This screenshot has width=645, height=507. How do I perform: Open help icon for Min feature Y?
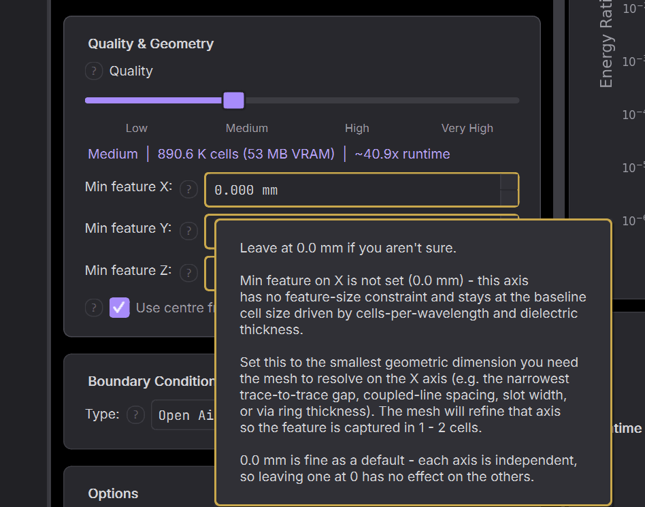[189, 231]
